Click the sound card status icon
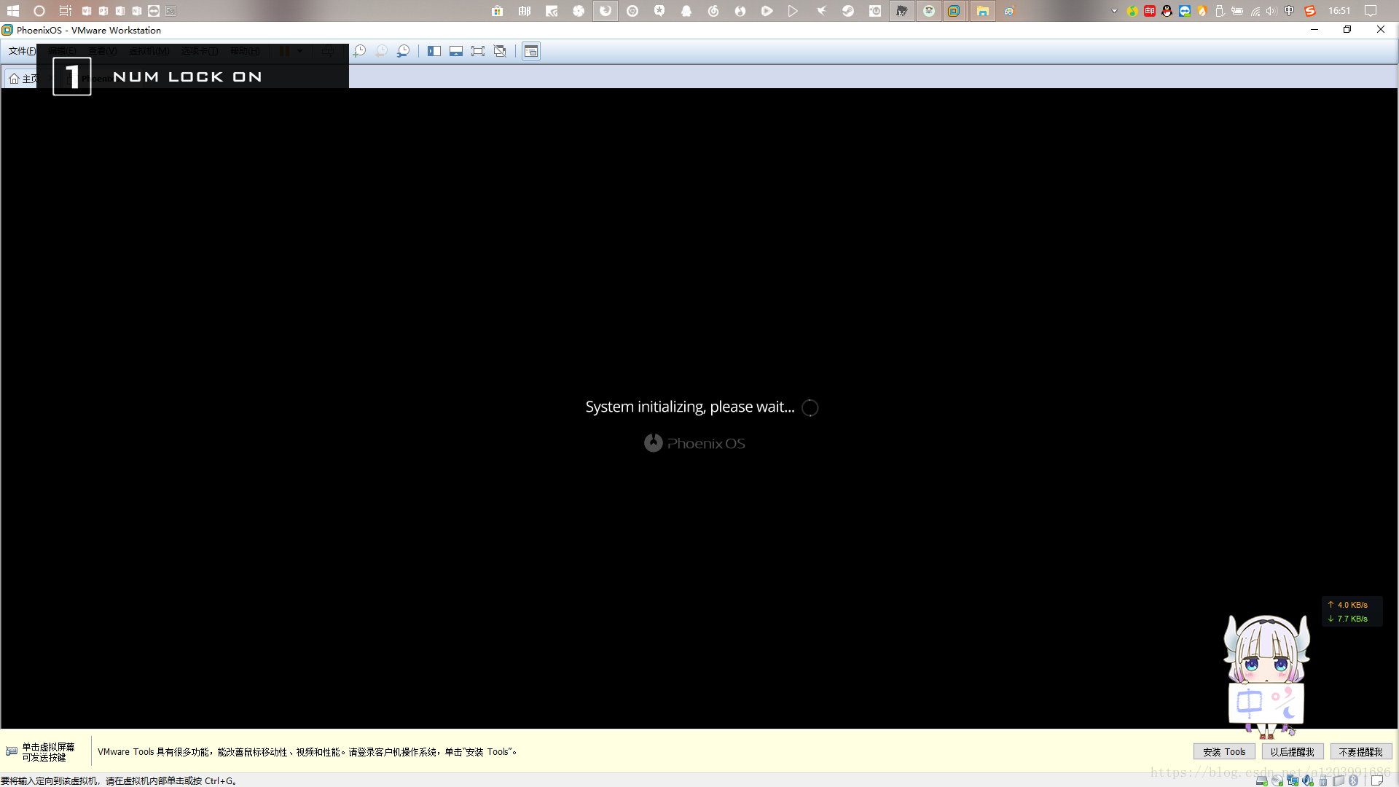This screenshot has height=787, width=1399. (x=1308, y=780)
